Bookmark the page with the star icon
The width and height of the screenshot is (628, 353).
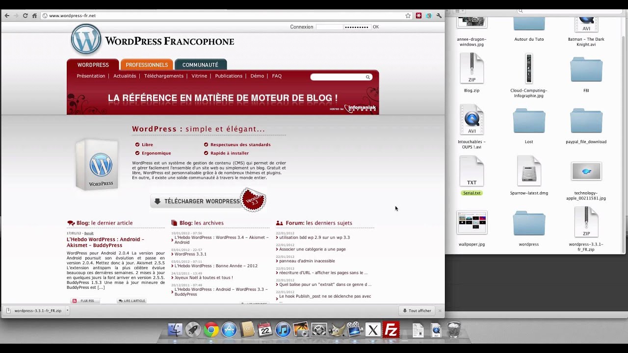408,16
